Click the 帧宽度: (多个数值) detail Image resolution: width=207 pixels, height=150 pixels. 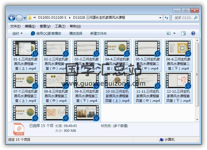coord(114,126)
